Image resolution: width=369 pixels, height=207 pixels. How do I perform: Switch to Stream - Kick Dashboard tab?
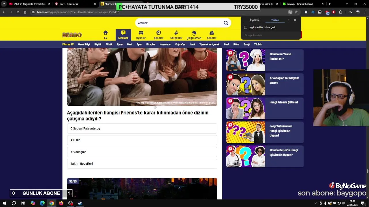(x=303, y=4)
